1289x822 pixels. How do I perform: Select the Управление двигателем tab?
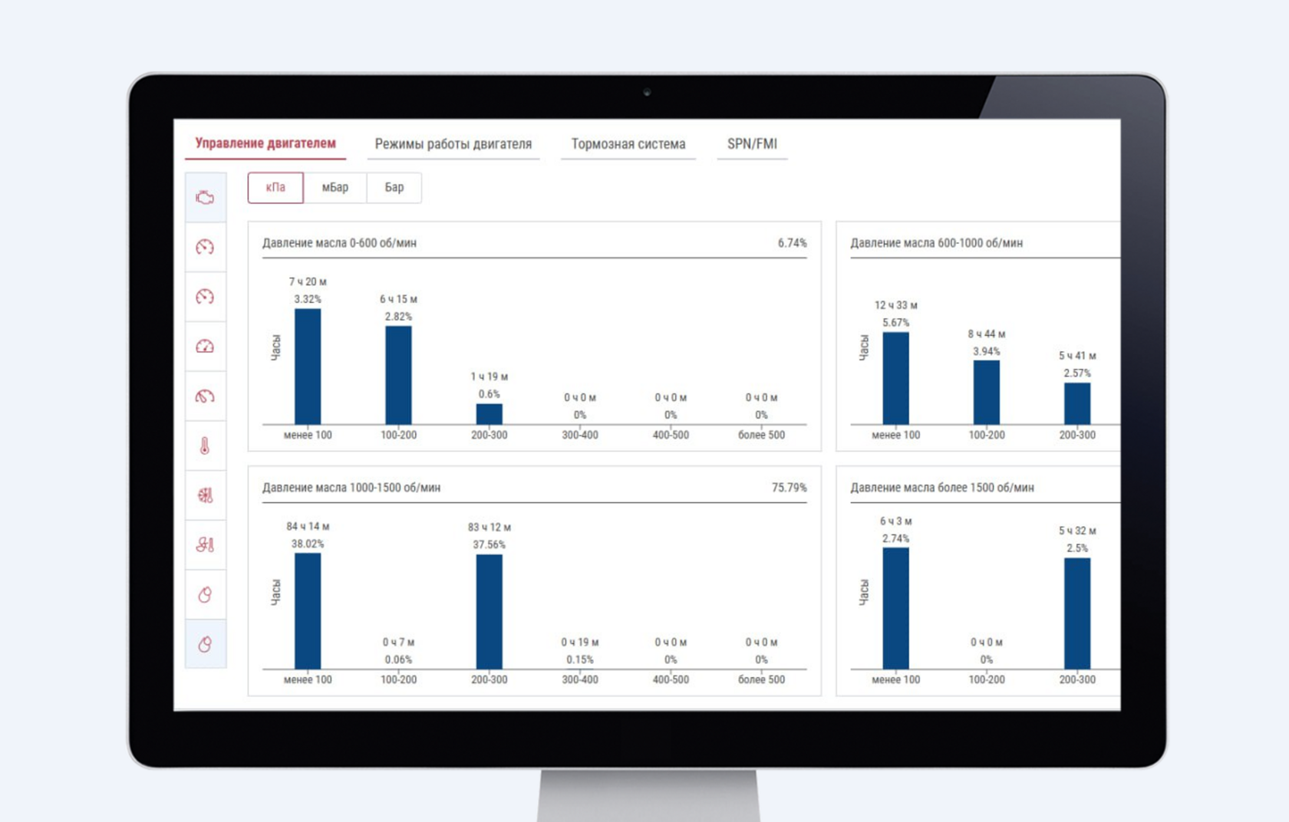(x=265, y=143)
